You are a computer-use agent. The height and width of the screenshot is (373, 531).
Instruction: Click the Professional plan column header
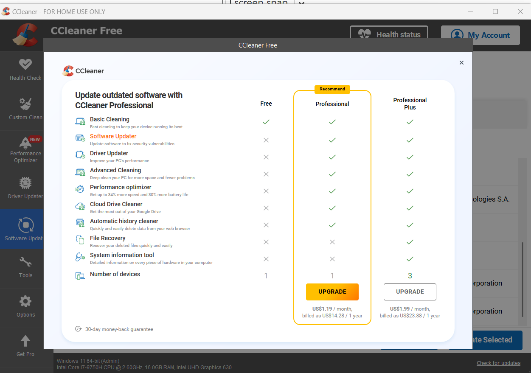tap(332, 104)
